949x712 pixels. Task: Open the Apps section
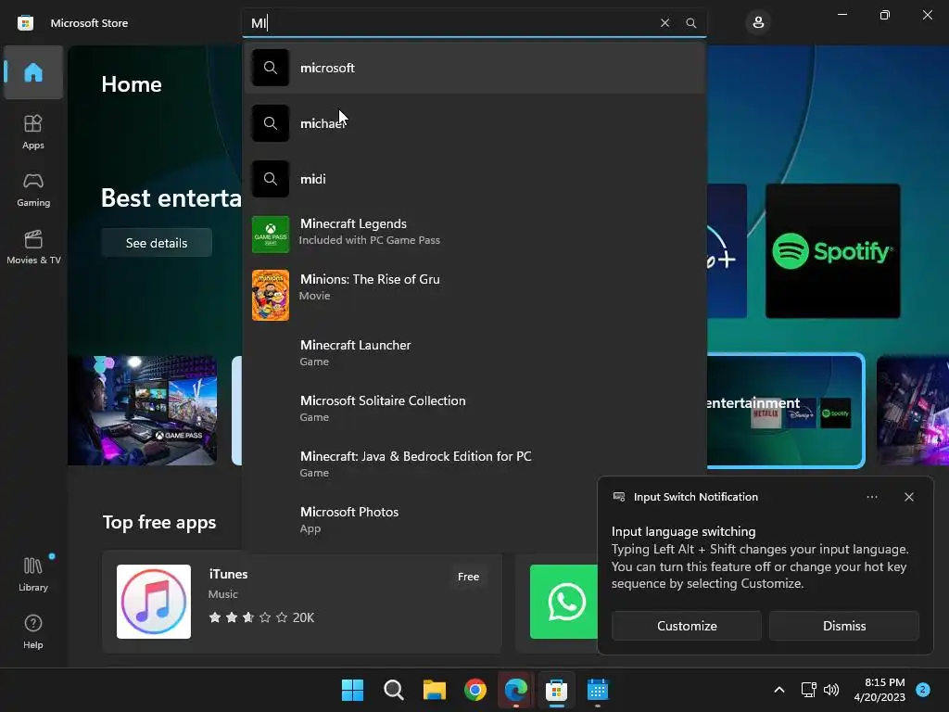(x=32, y=132)
